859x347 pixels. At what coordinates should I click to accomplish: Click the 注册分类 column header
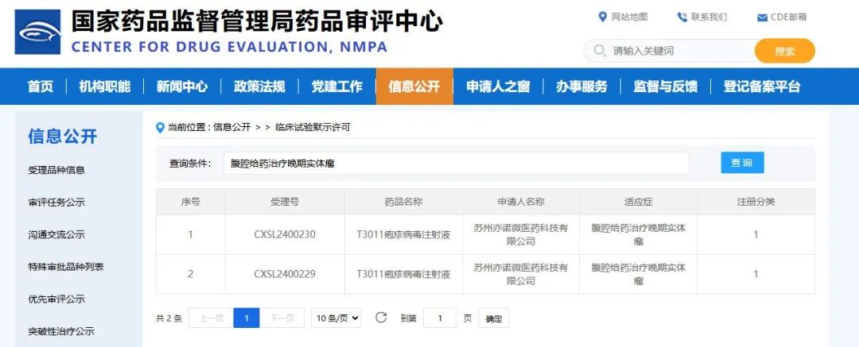point(756,202)
